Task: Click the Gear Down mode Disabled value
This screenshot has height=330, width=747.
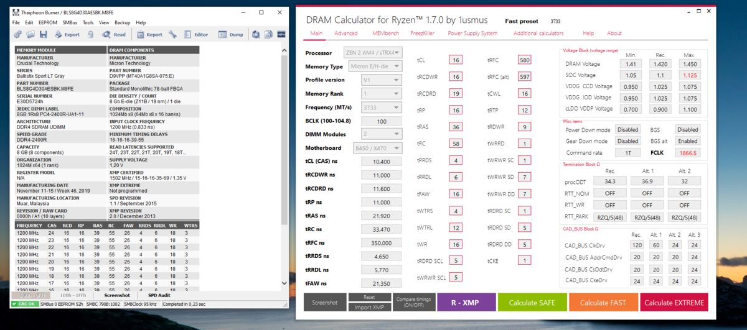Action: coord(628,141)
